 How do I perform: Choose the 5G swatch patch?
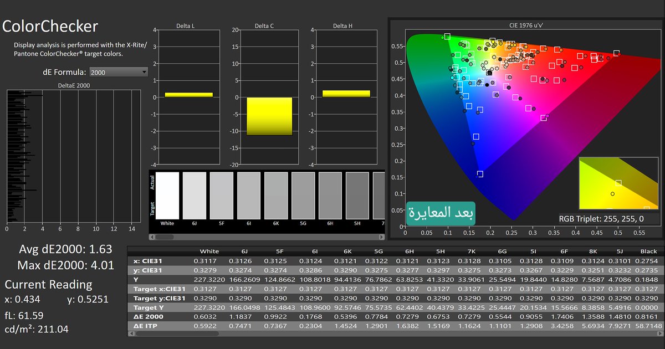(303, 196)
